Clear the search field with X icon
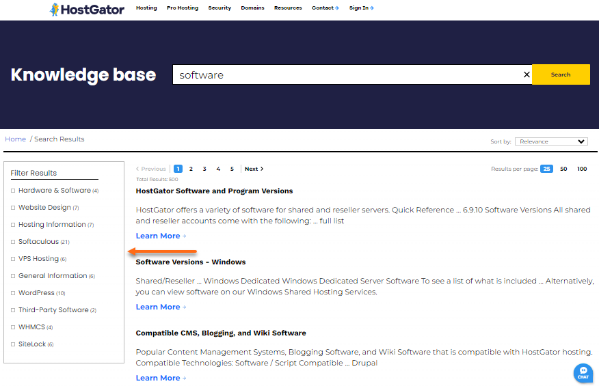This screenshot has height=386, width=599. click(x=527, y=75)
